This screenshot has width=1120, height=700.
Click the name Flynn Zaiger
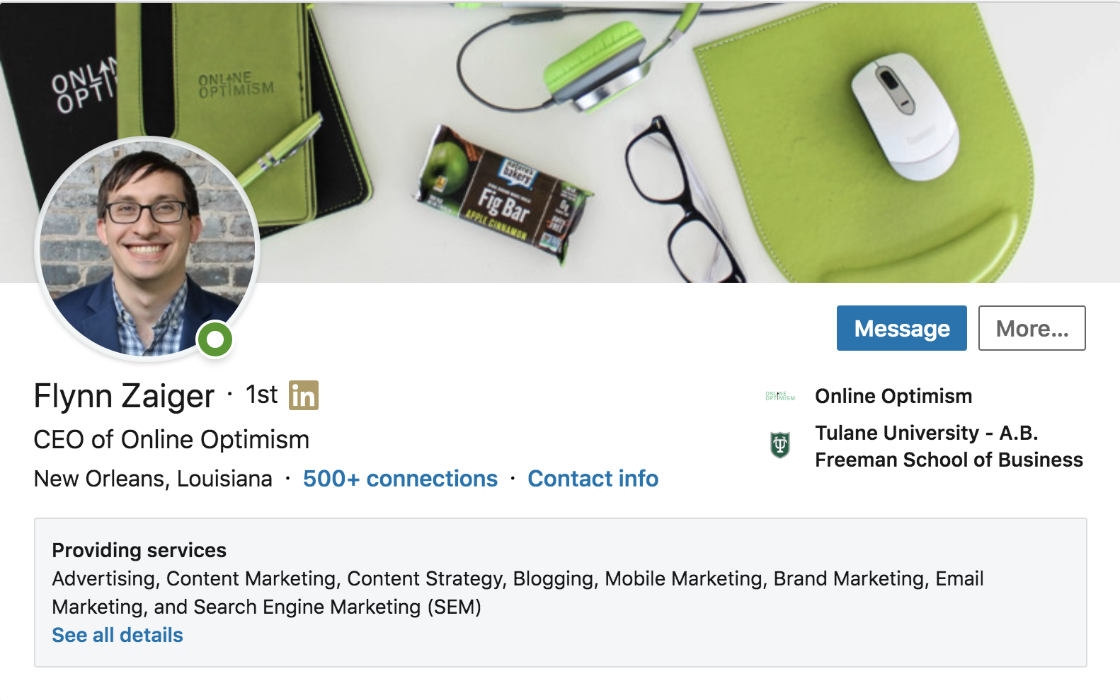[124, 396]
